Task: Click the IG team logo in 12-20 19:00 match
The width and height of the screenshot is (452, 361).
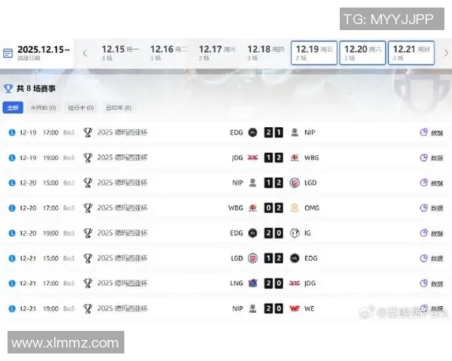Action: (294, 233)
